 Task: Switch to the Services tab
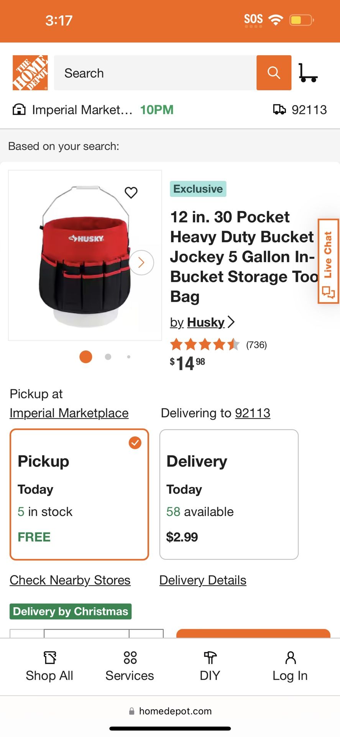pyautogui.click(x=129, y=666)
